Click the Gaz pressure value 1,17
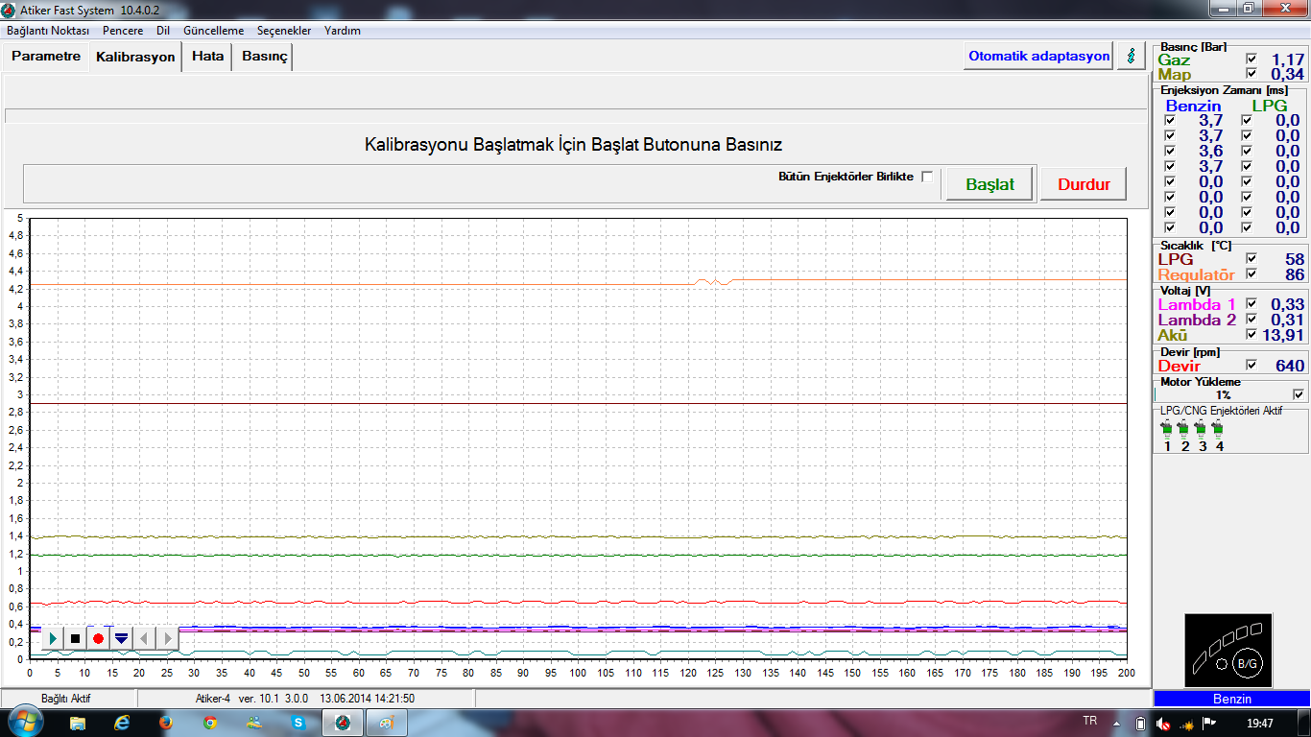Viewport: 1311px width, 737px height. click(1288, 59)
